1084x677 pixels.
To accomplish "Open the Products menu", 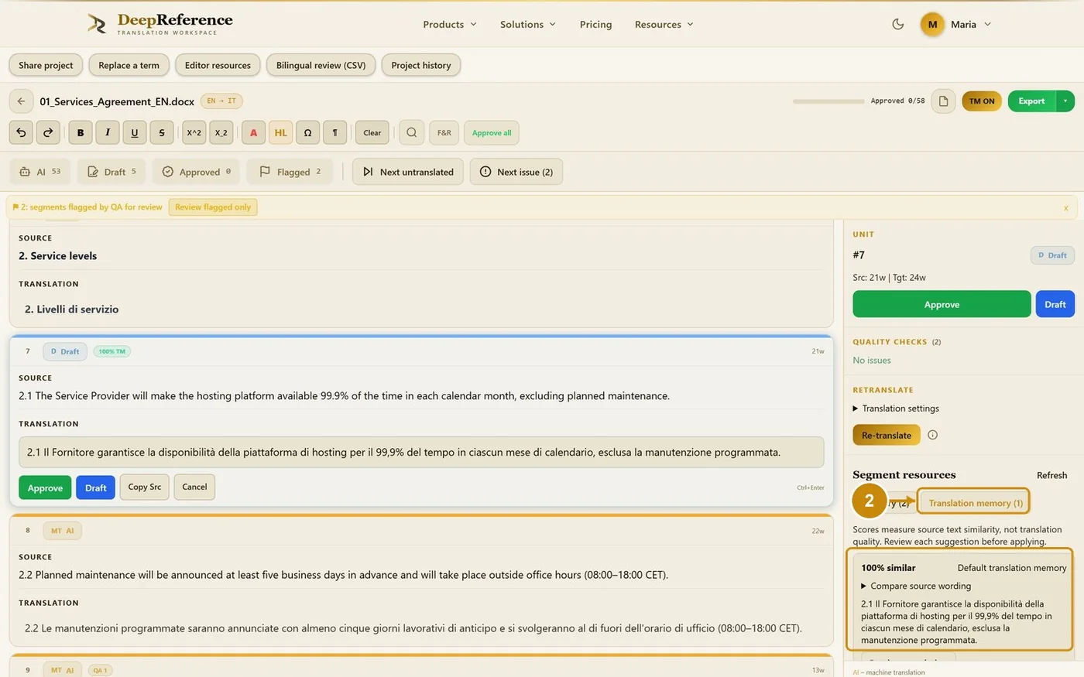I will (x=450, y=24).
